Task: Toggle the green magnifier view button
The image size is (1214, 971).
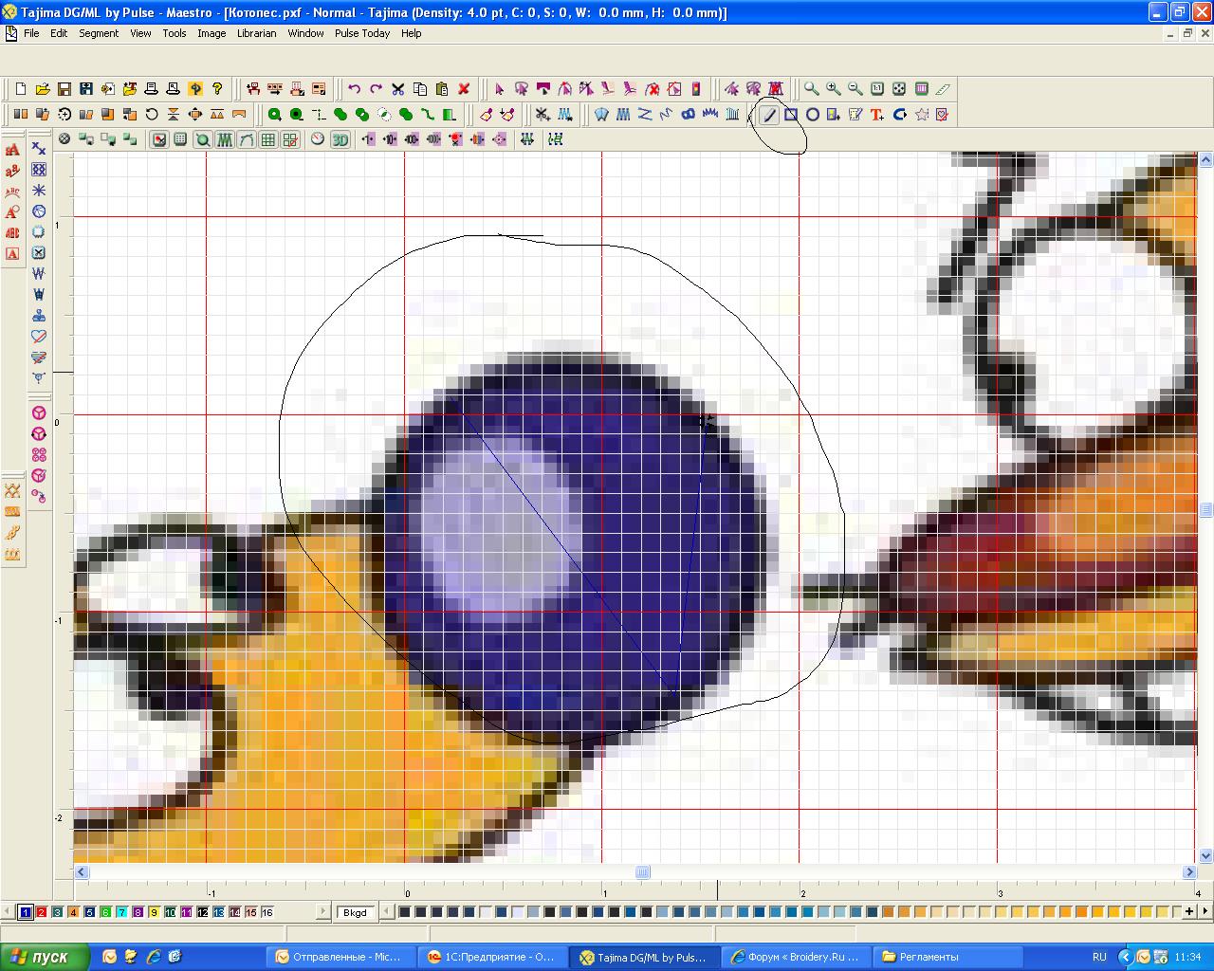Action: (203, 139)
